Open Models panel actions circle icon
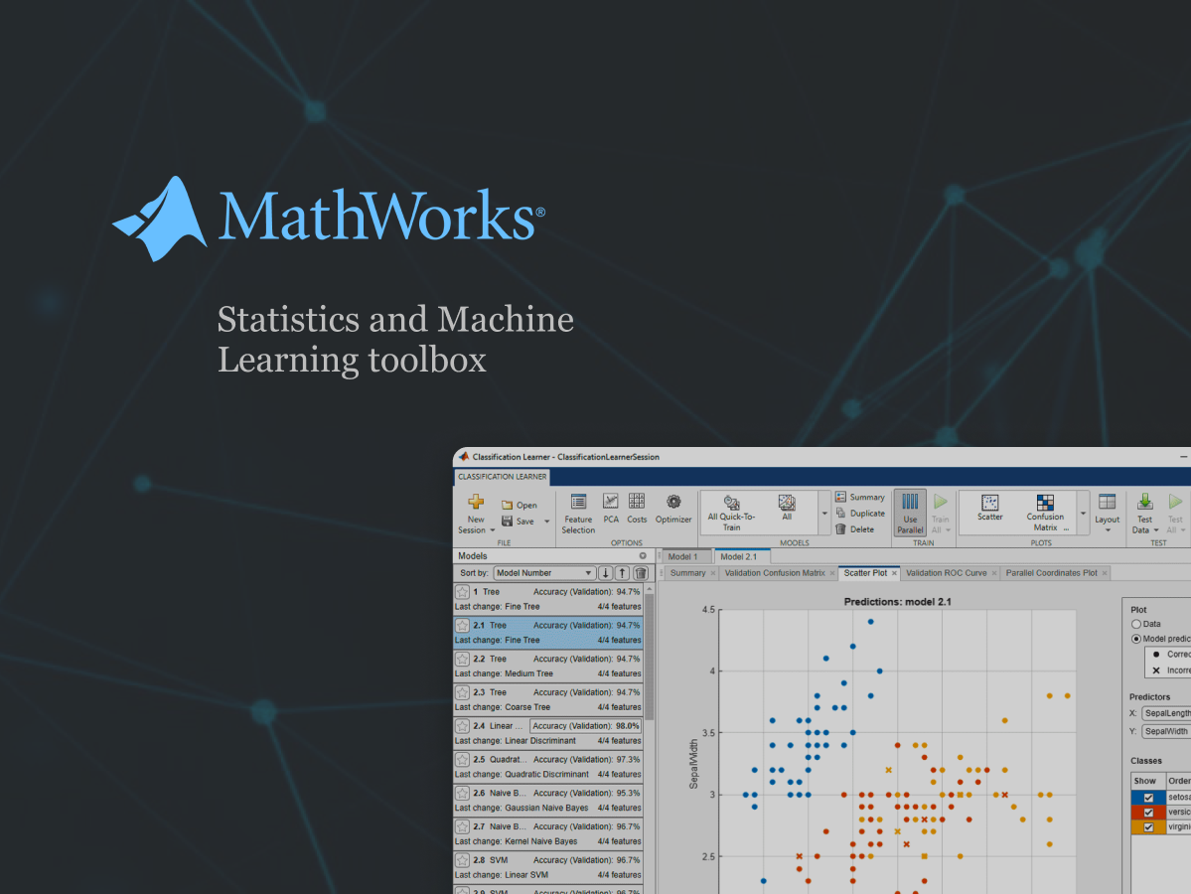The width and height of the screenshot is (1191, 894). (643, 556)
